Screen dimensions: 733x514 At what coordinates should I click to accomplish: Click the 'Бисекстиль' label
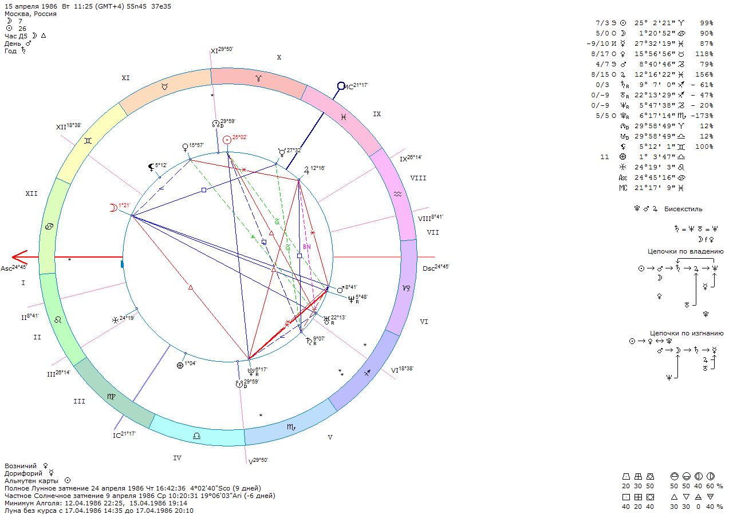tap(683, 209)
